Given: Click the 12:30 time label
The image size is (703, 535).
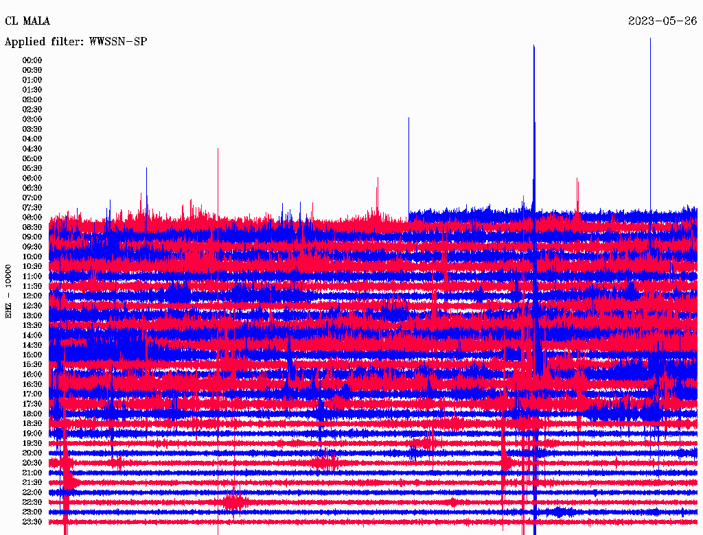Looking at the screenshot, I should [32, 306].
